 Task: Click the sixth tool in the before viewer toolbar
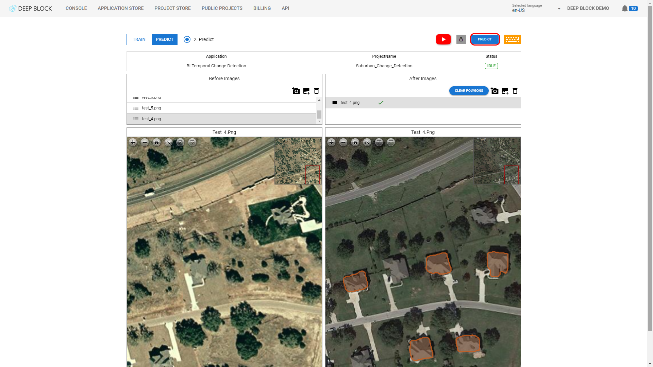[192, 142]
